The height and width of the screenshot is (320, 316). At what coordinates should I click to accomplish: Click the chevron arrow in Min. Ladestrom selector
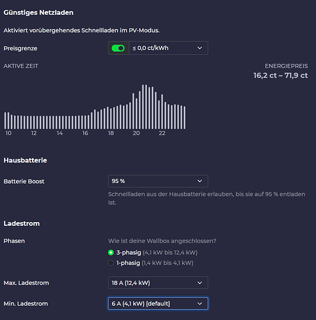click(x=199, y=303)
